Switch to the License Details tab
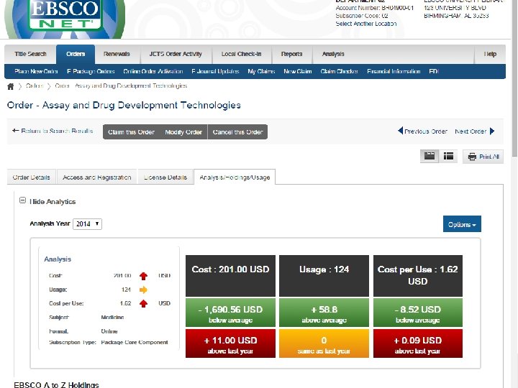518x388 pixels. [165, 177]
